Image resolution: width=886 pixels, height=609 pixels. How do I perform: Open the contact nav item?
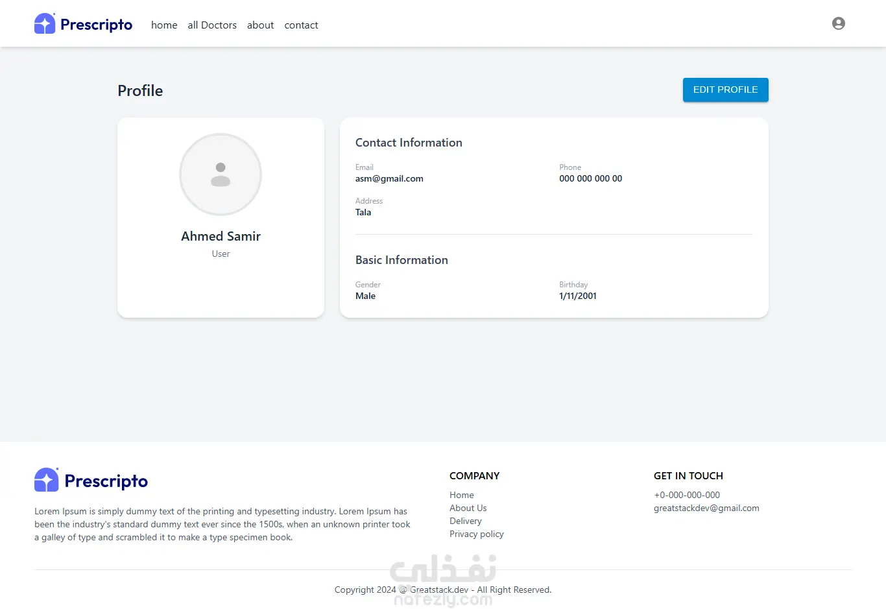pyautogui.click(x=301, y=25)
